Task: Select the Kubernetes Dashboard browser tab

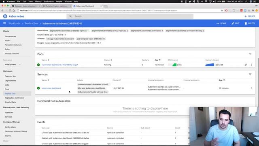Action: 87,6
